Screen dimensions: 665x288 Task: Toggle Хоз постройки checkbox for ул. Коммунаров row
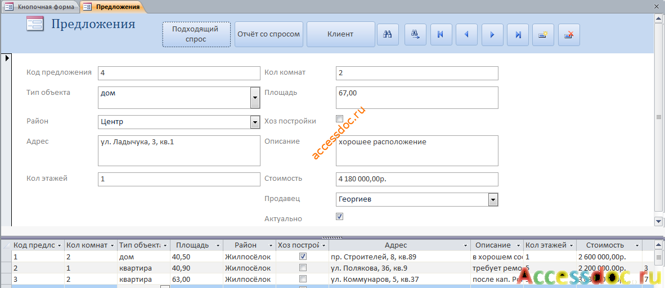(303, 278)
